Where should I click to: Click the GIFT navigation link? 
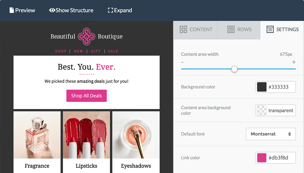click(x=96, y=51)
